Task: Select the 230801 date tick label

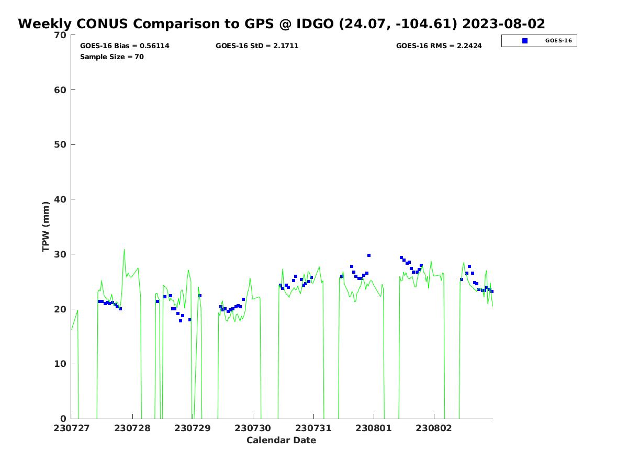Action: (x=374, y=428)
